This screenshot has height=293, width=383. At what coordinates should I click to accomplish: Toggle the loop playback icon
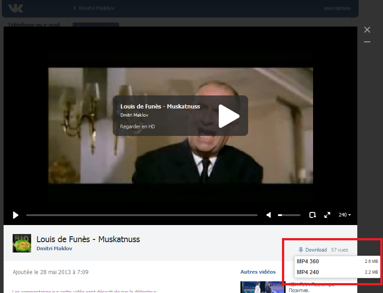[313, 215]
